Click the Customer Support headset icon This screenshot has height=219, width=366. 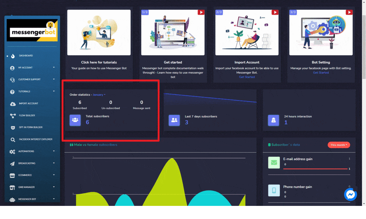[x=12, y=80]
